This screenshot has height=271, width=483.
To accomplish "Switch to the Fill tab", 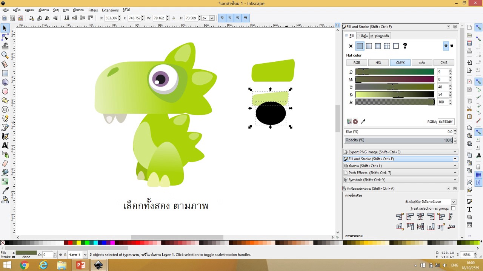I will pyautogui.click(x=350, y=36).
